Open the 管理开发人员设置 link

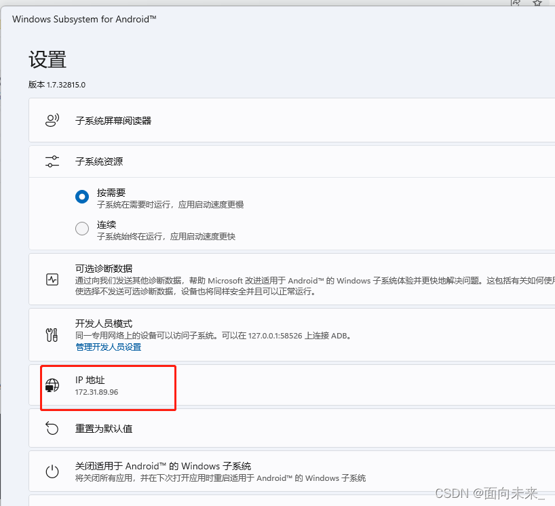109,347
